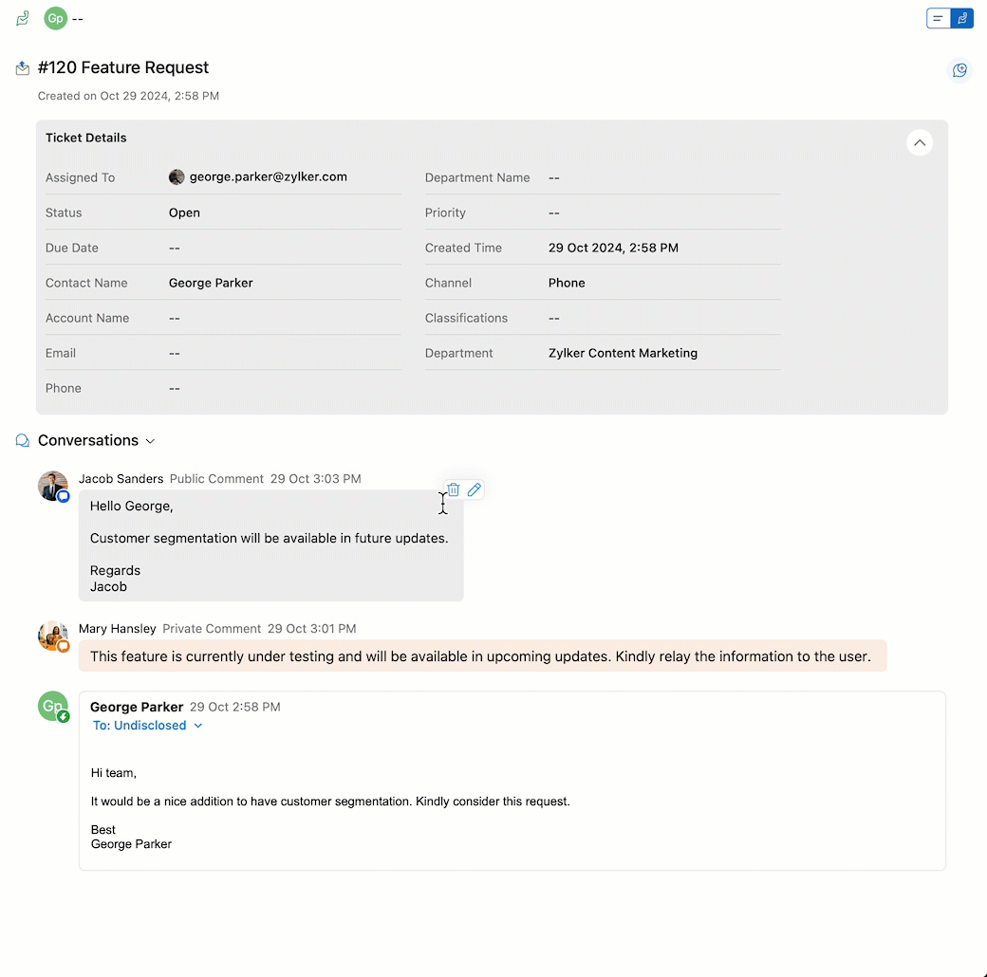Delete Jacob Sanders' comment with trash icon
987x977 pixels.
(454, 489)
